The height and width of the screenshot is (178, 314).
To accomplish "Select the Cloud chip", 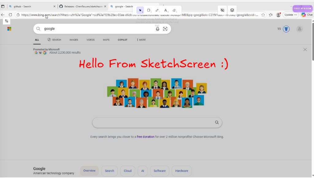I will (x=128, y=171).
